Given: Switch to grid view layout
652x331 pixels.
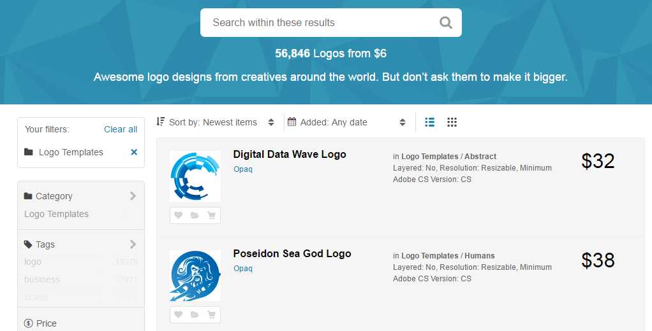Looking at the screenshot, I should pos(452,122).
